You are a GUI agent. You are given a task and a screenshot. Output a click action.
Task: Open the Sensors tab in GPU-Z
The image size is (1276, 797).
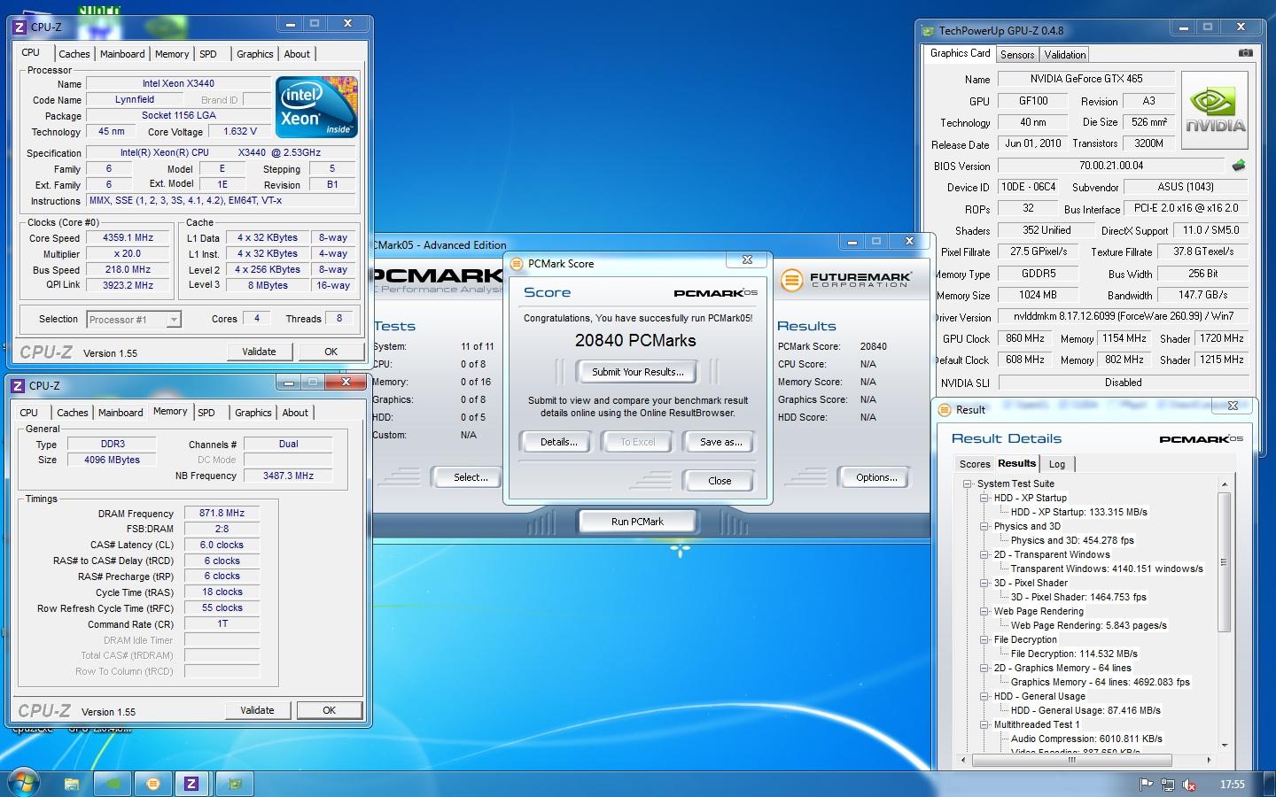point(1017,55)
